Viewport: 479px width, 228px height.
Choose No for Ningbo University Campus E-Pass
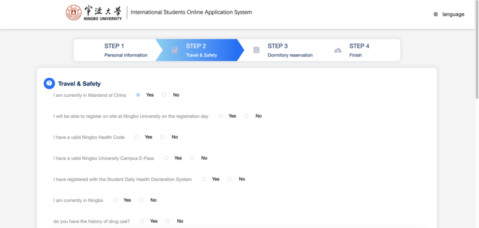192,158
